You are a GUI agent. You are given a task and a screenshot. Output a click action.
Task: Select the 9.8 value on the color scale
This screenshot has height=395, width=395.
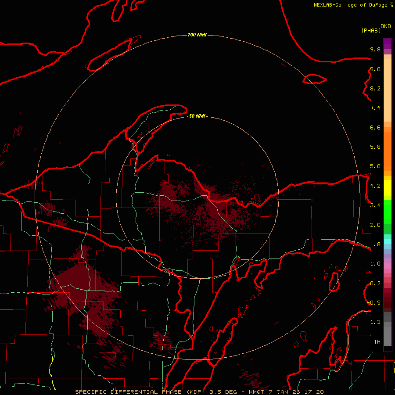pyautogui.click(x=375, y=49)
